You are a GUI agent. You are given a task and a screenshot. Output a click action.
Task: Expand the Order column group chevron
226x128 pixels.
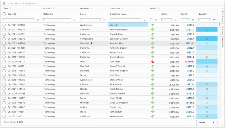pos(11,8)
